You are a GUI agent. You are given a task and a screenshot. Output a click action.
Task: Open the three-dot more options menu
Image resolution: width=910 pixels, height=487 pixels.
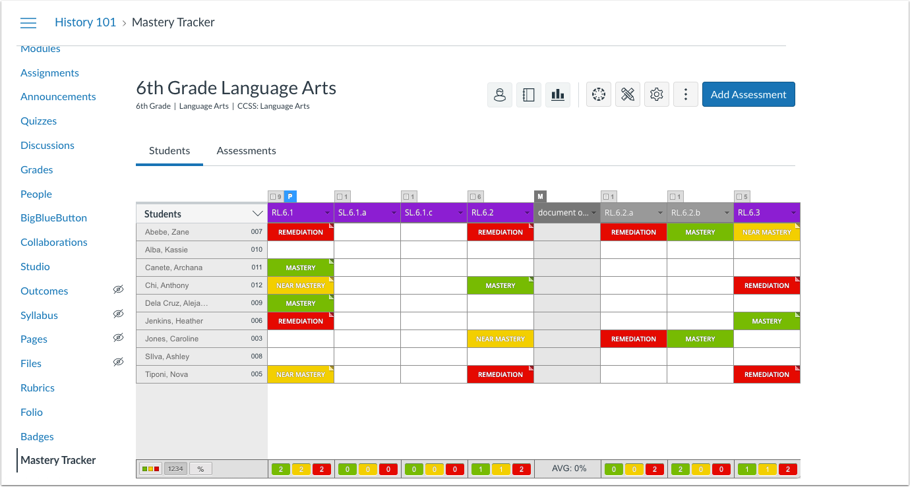click(x=685, y=94)
